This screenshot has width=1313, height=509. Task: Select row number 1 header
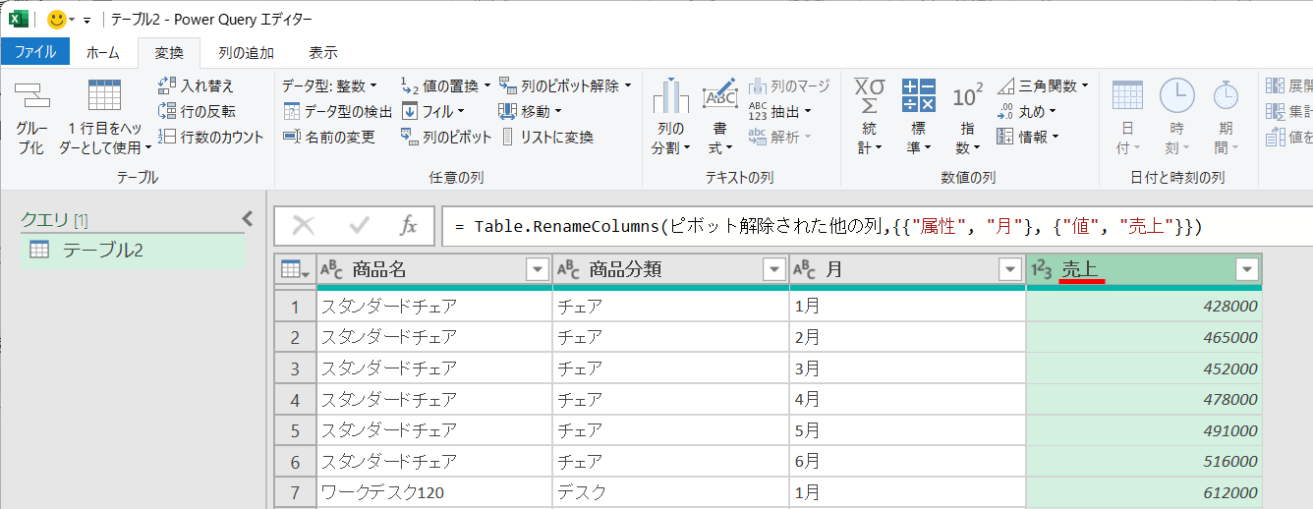(295, 306)
